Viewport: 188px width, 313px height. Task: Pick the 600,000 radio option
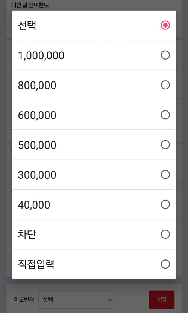[x=165, y=115]
